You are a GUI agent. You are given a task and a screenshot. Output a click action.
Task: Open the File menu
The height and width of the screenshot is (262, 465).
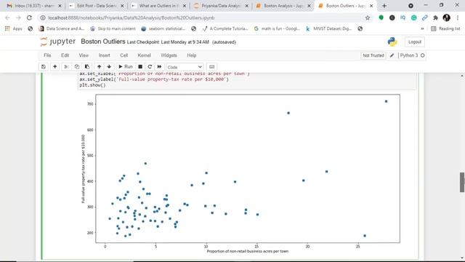pyautogui.click(x=47, y=55)
